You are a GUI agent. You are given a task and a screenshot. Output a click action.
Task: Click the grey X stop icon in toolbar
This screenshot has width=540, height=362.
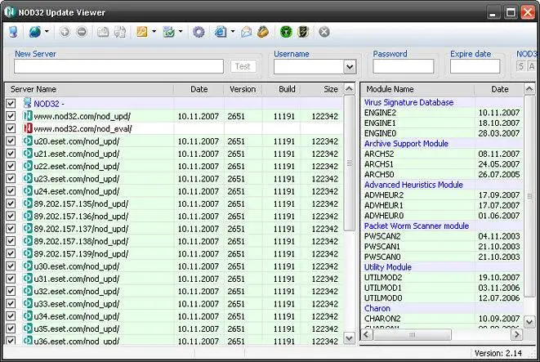coord(324,32)
